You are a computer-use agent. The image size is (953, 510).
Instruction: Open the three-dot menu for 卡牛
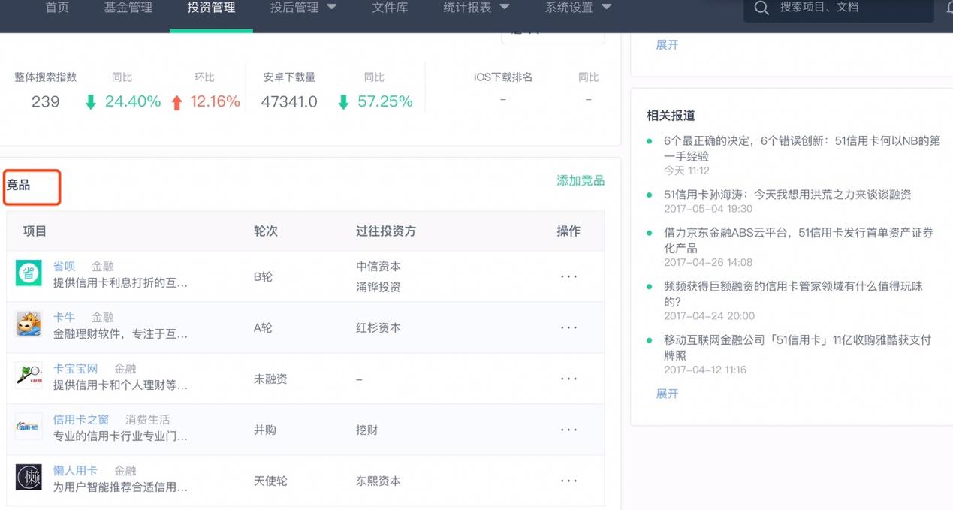pyautogui.click(x=568, y=327)
